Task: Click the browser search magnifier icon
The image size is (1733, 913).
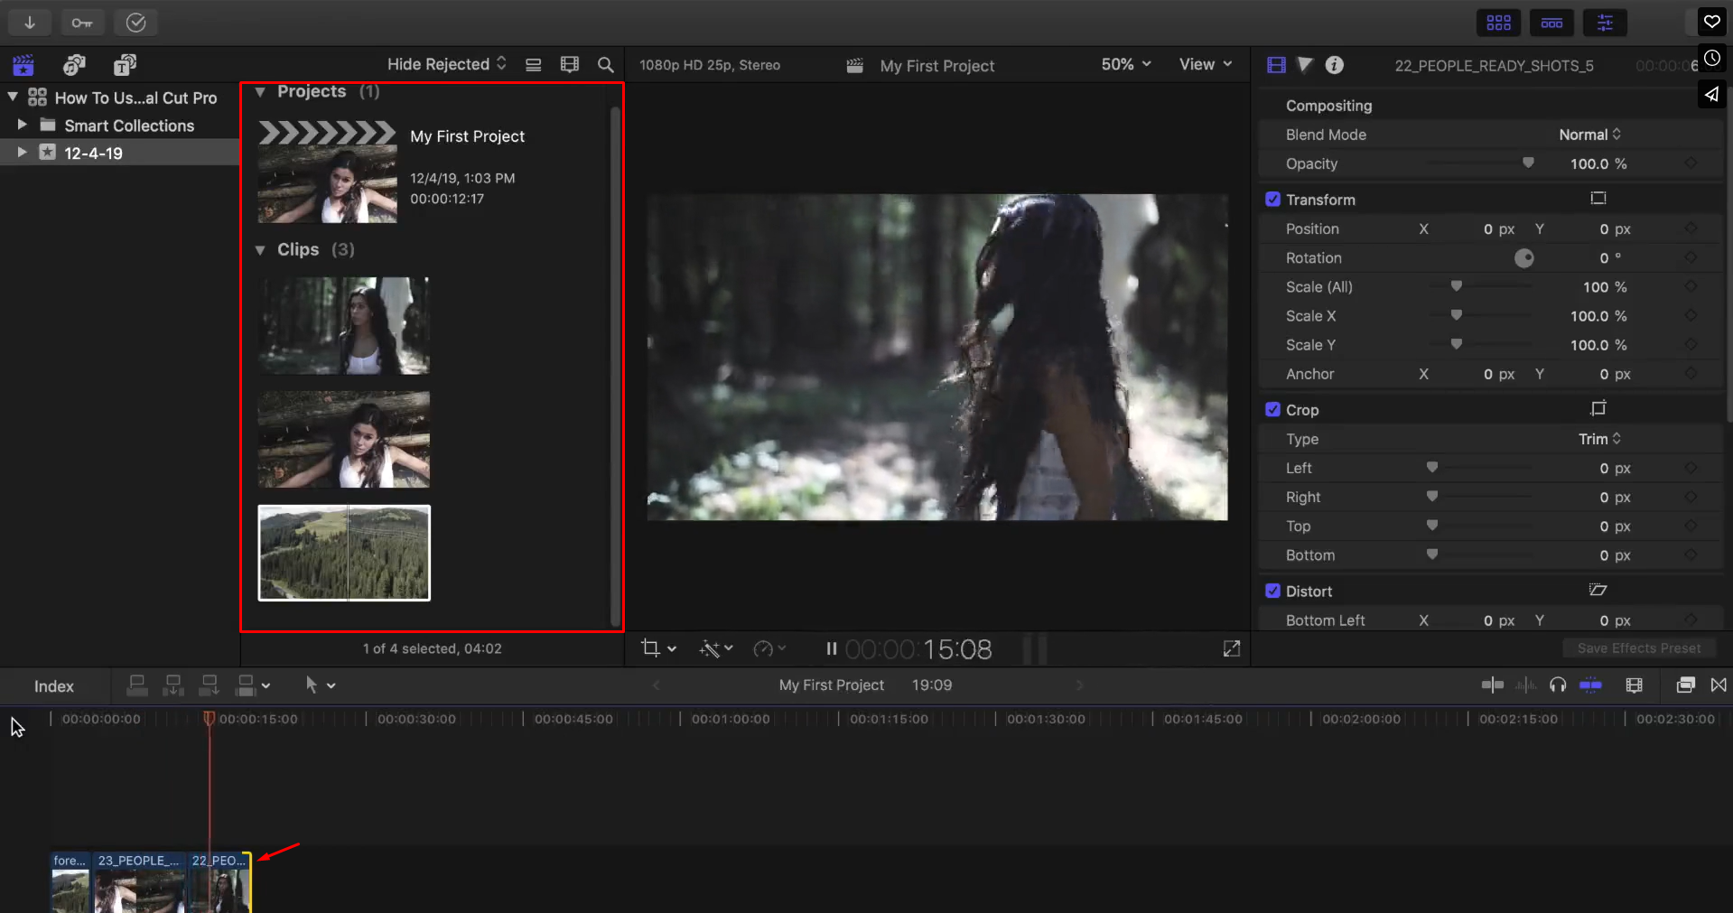Action: (x=606, y=65)
